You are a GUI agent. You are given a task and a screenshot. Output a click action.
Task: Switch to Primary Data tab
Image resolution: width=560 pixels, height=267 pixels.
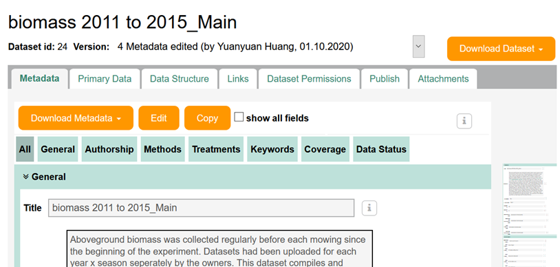pos(105,79)
